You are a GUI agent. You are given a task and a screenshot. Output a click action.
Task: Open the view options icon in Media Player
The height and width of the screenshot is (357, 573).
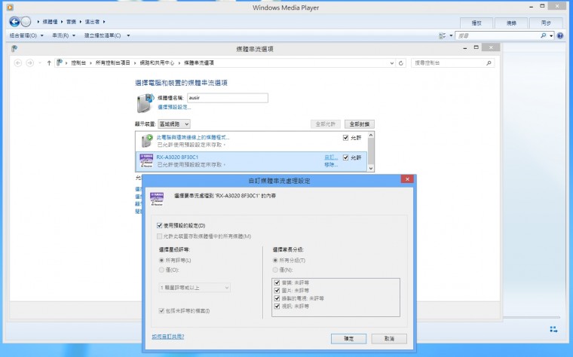[442, 35]
